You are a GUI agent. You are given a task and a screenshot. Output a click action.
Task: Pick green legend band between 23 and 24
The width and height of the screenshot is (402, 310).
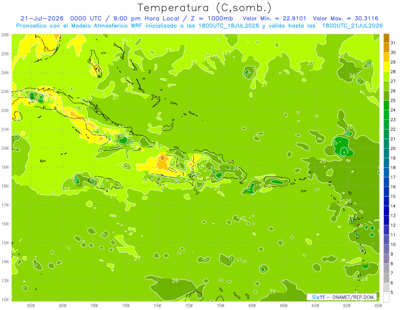tap(387, 115)
